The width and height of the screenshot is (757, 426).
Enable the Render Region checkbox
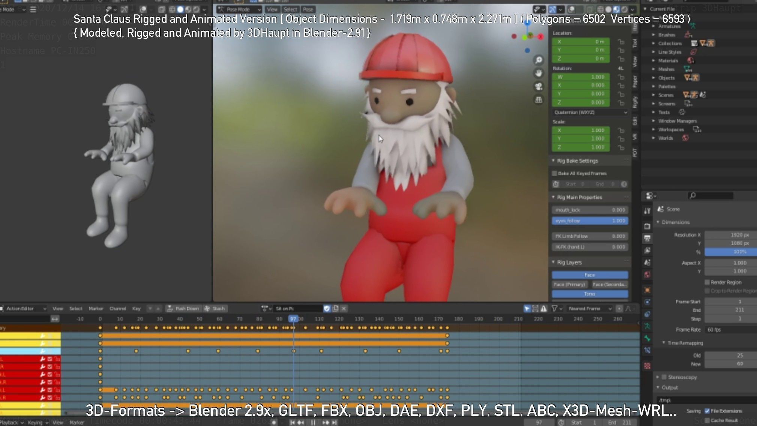[707, 282]
